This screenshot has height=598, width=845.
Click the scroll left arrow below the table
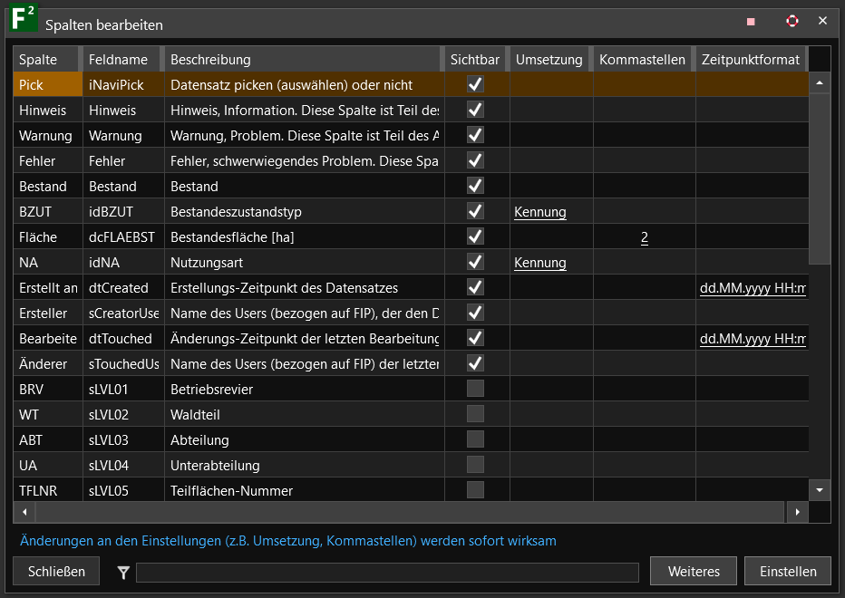pyautogui.click(x=24, y=512)
